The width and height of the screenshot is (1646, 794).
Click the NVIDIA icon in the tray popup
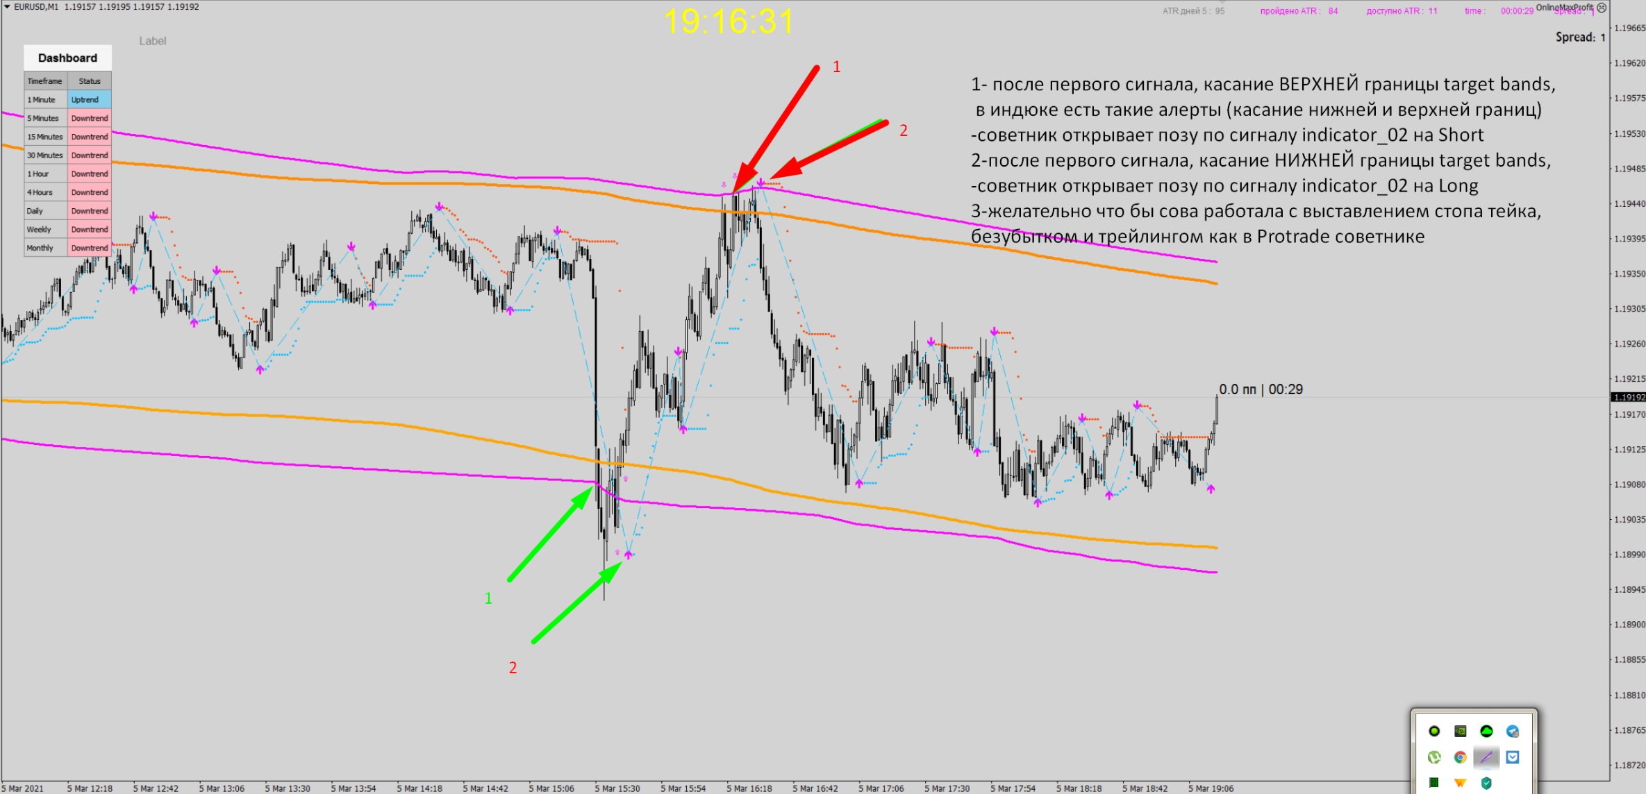tap(1460, 731)
